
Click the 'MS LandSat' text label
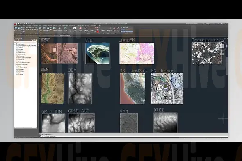[x=133, y=70]
